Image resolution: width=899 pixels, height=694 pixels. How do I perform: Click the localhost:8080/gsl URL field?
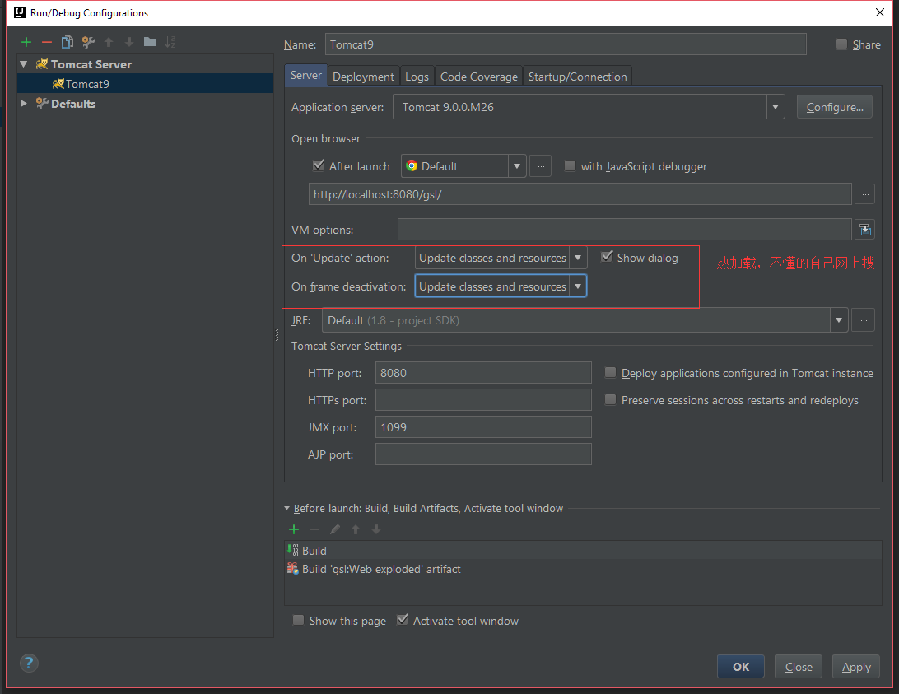pos(580,194)
